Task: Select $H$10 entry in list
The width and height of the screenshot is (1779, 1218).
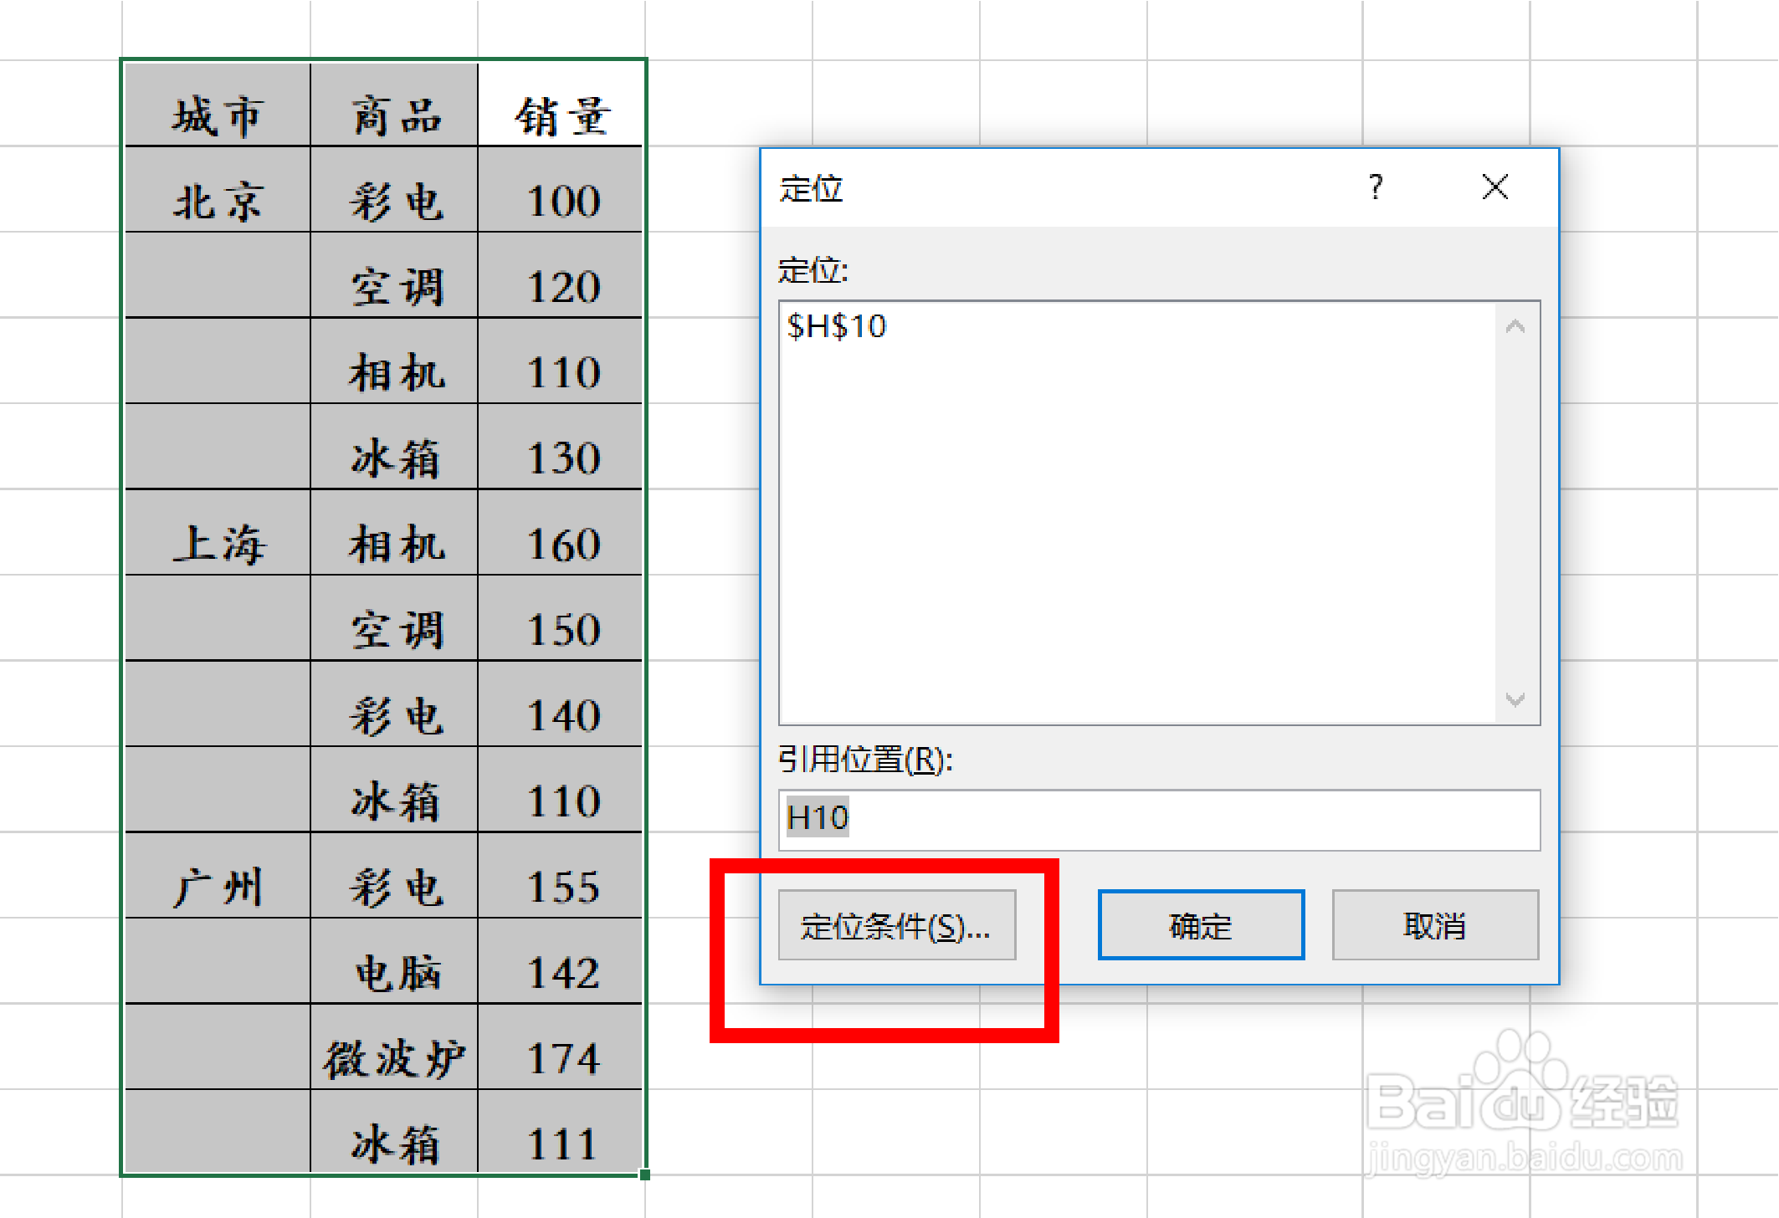Action: coord(837,326)
